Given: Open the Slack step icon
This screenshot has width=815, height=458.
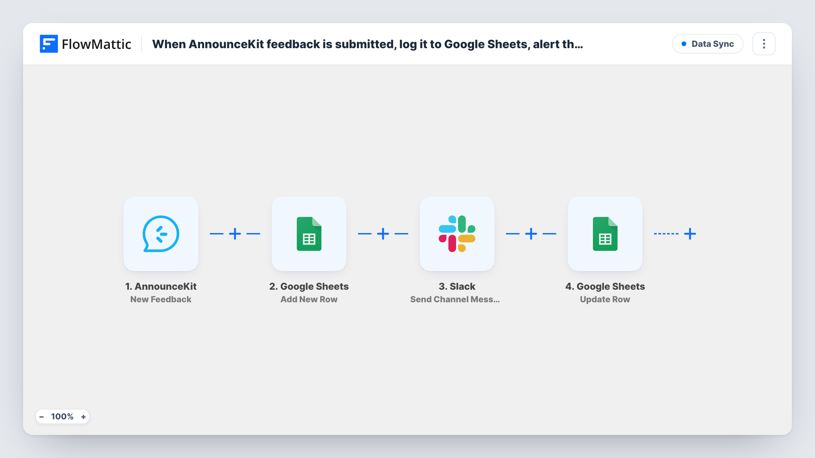Looking at the screenshot, I should pos(457,234).
